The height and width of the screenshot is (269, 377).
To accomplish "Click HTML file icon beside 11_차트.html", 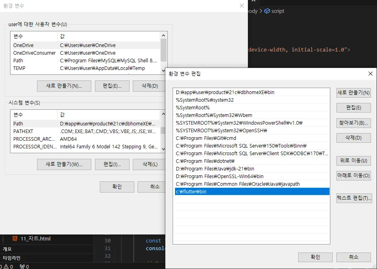I will tap(14, 238).
